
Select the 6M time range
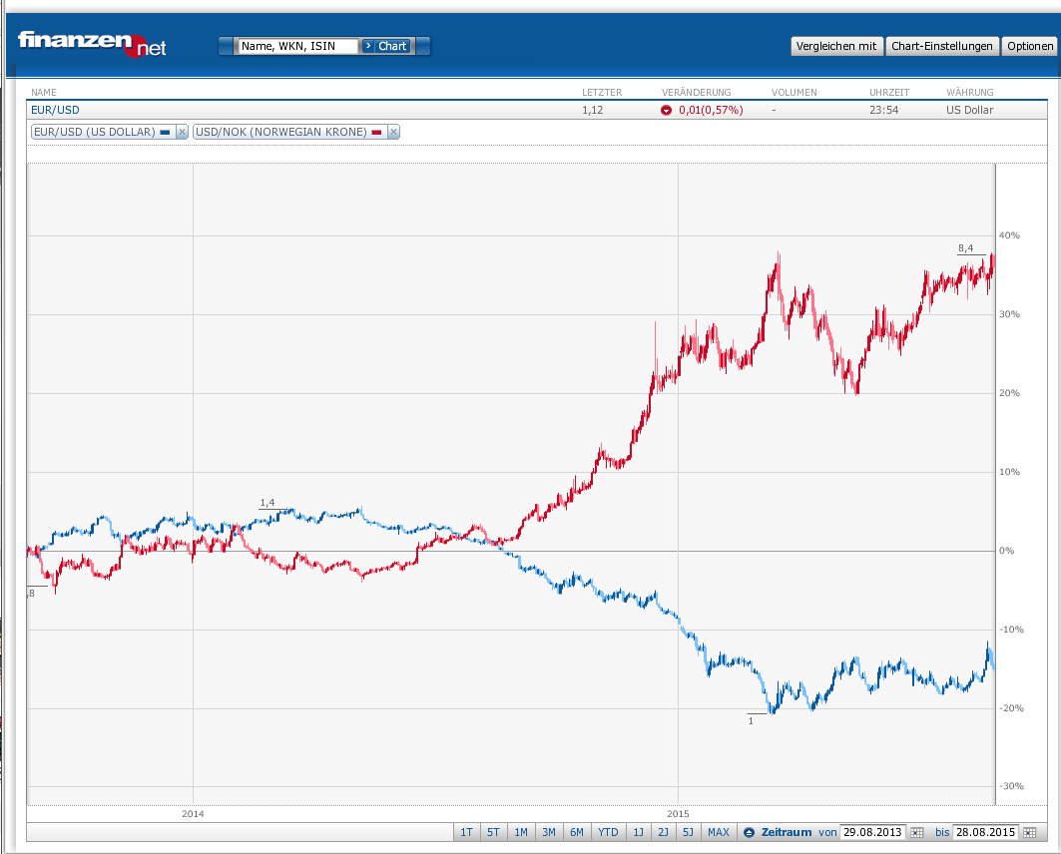coord(577,832)
